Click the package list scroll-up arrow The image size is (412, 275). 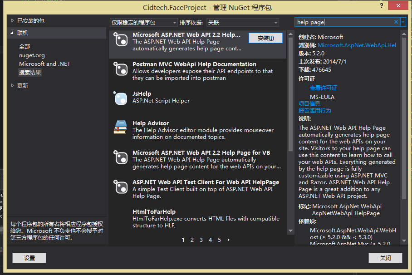290,34
